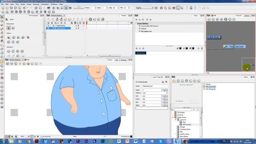256x144 pixels.
Task: Select the SWF_Import folder in Library tree
Action: (187, 124)
